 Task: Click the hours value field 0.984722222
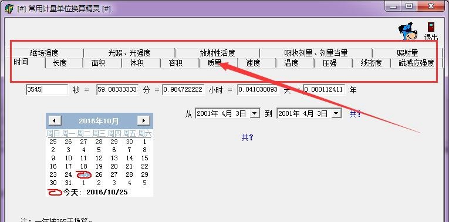tap(183, 90)
